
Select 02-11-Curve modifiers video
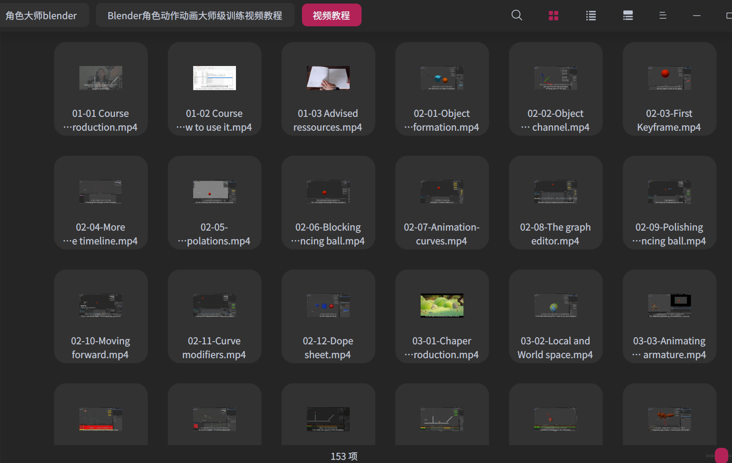214,317
